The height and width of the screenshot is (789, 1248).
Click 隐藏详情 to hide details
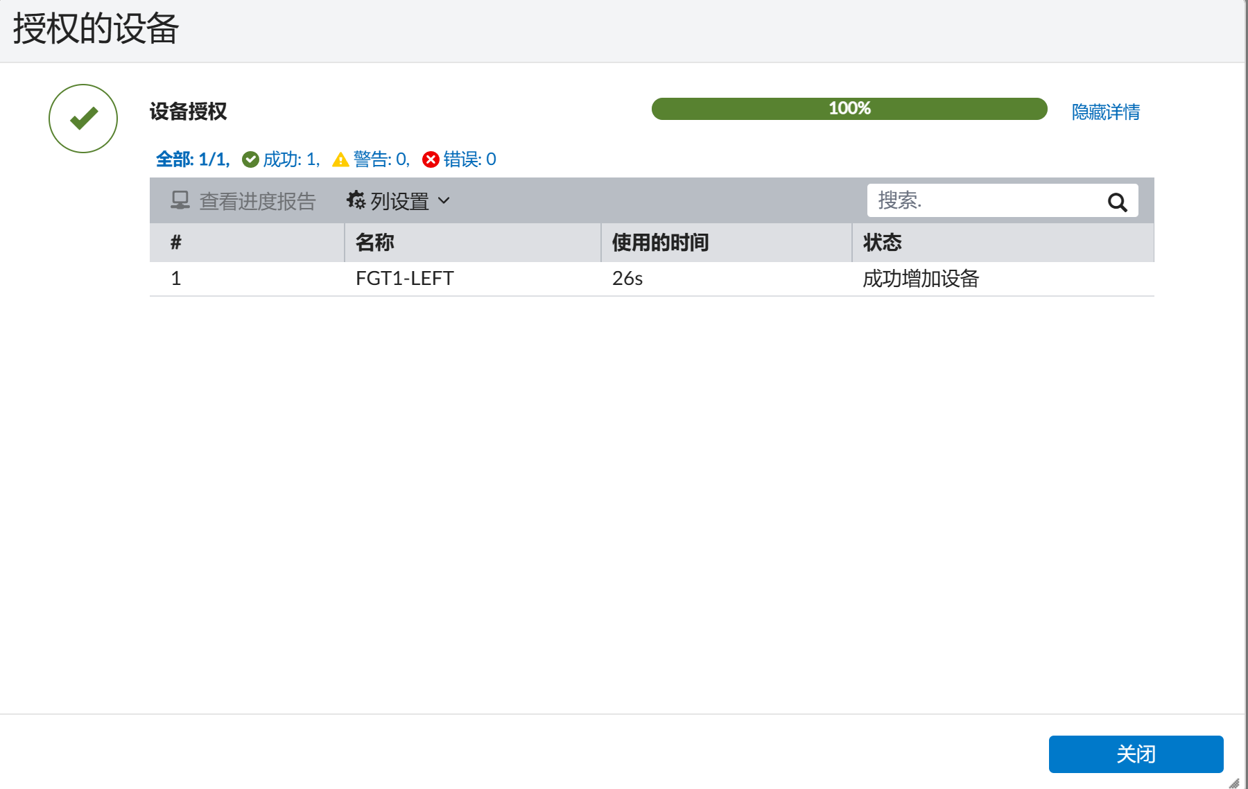click(x=1105, y=112)
